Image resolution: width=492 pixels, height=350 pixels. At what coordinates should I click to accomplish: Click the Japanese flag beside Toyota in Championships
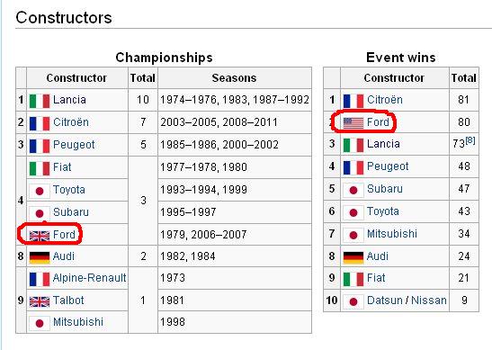[x=40, y=191]
